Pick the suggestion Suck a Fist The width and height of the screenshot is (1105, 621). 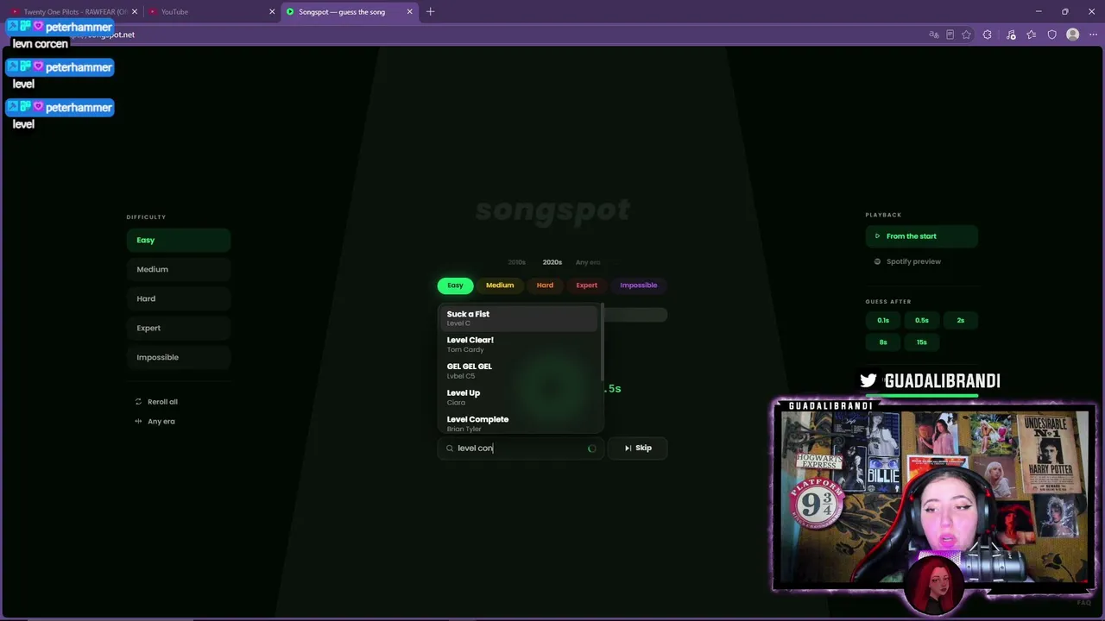point(518,318)
